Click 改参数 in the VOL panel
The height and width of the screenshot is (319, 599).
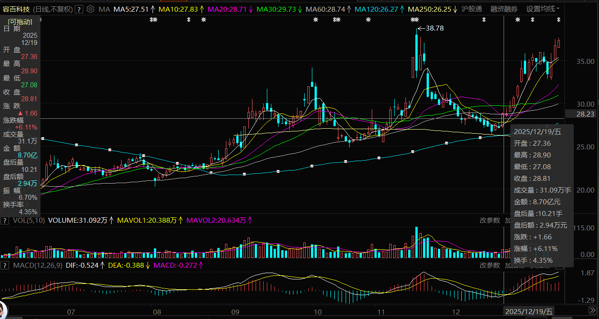point(490,220)
